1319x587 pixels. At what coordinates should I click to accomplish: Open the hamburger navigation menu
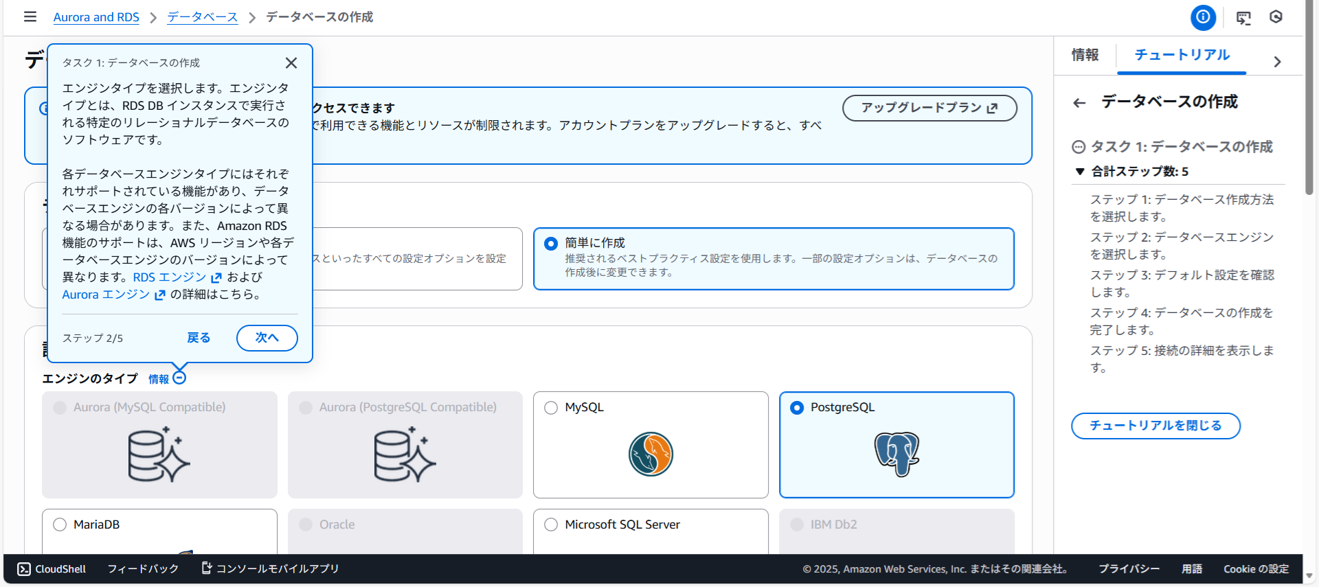coord(30,16)
